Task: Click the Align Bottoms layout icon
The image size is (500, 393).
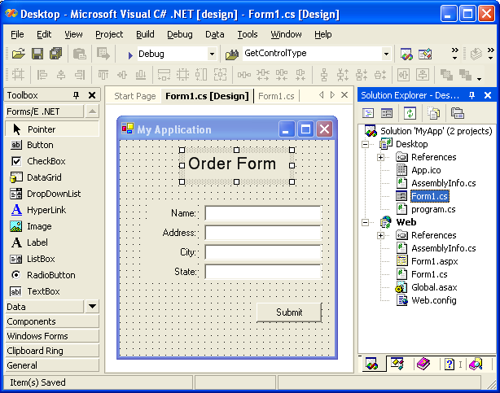Action: click(x=141, y=75)
